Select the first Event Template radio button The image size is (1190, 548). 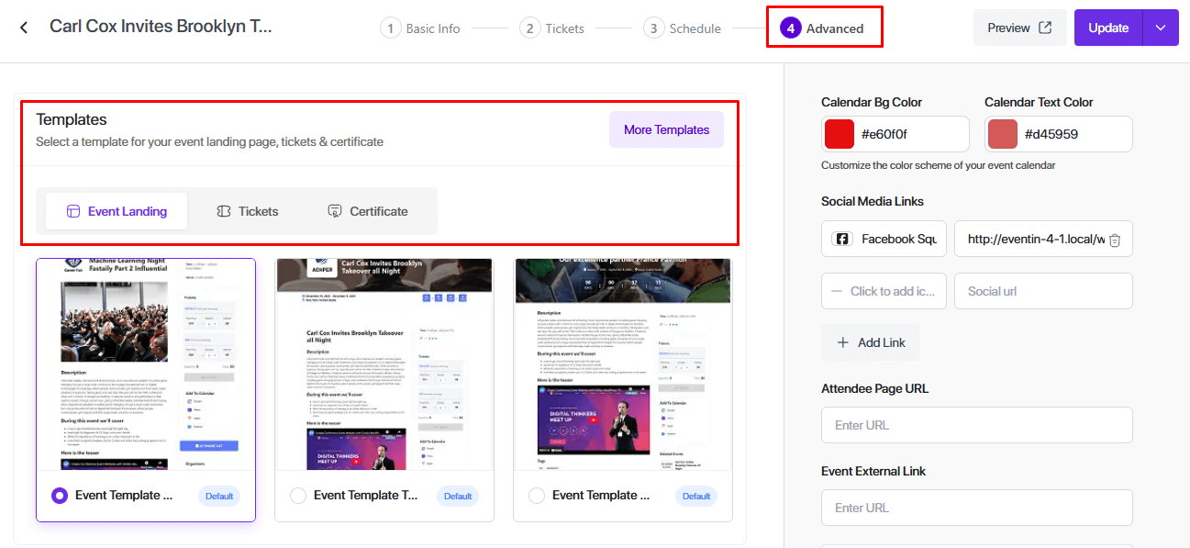(60, 496)
